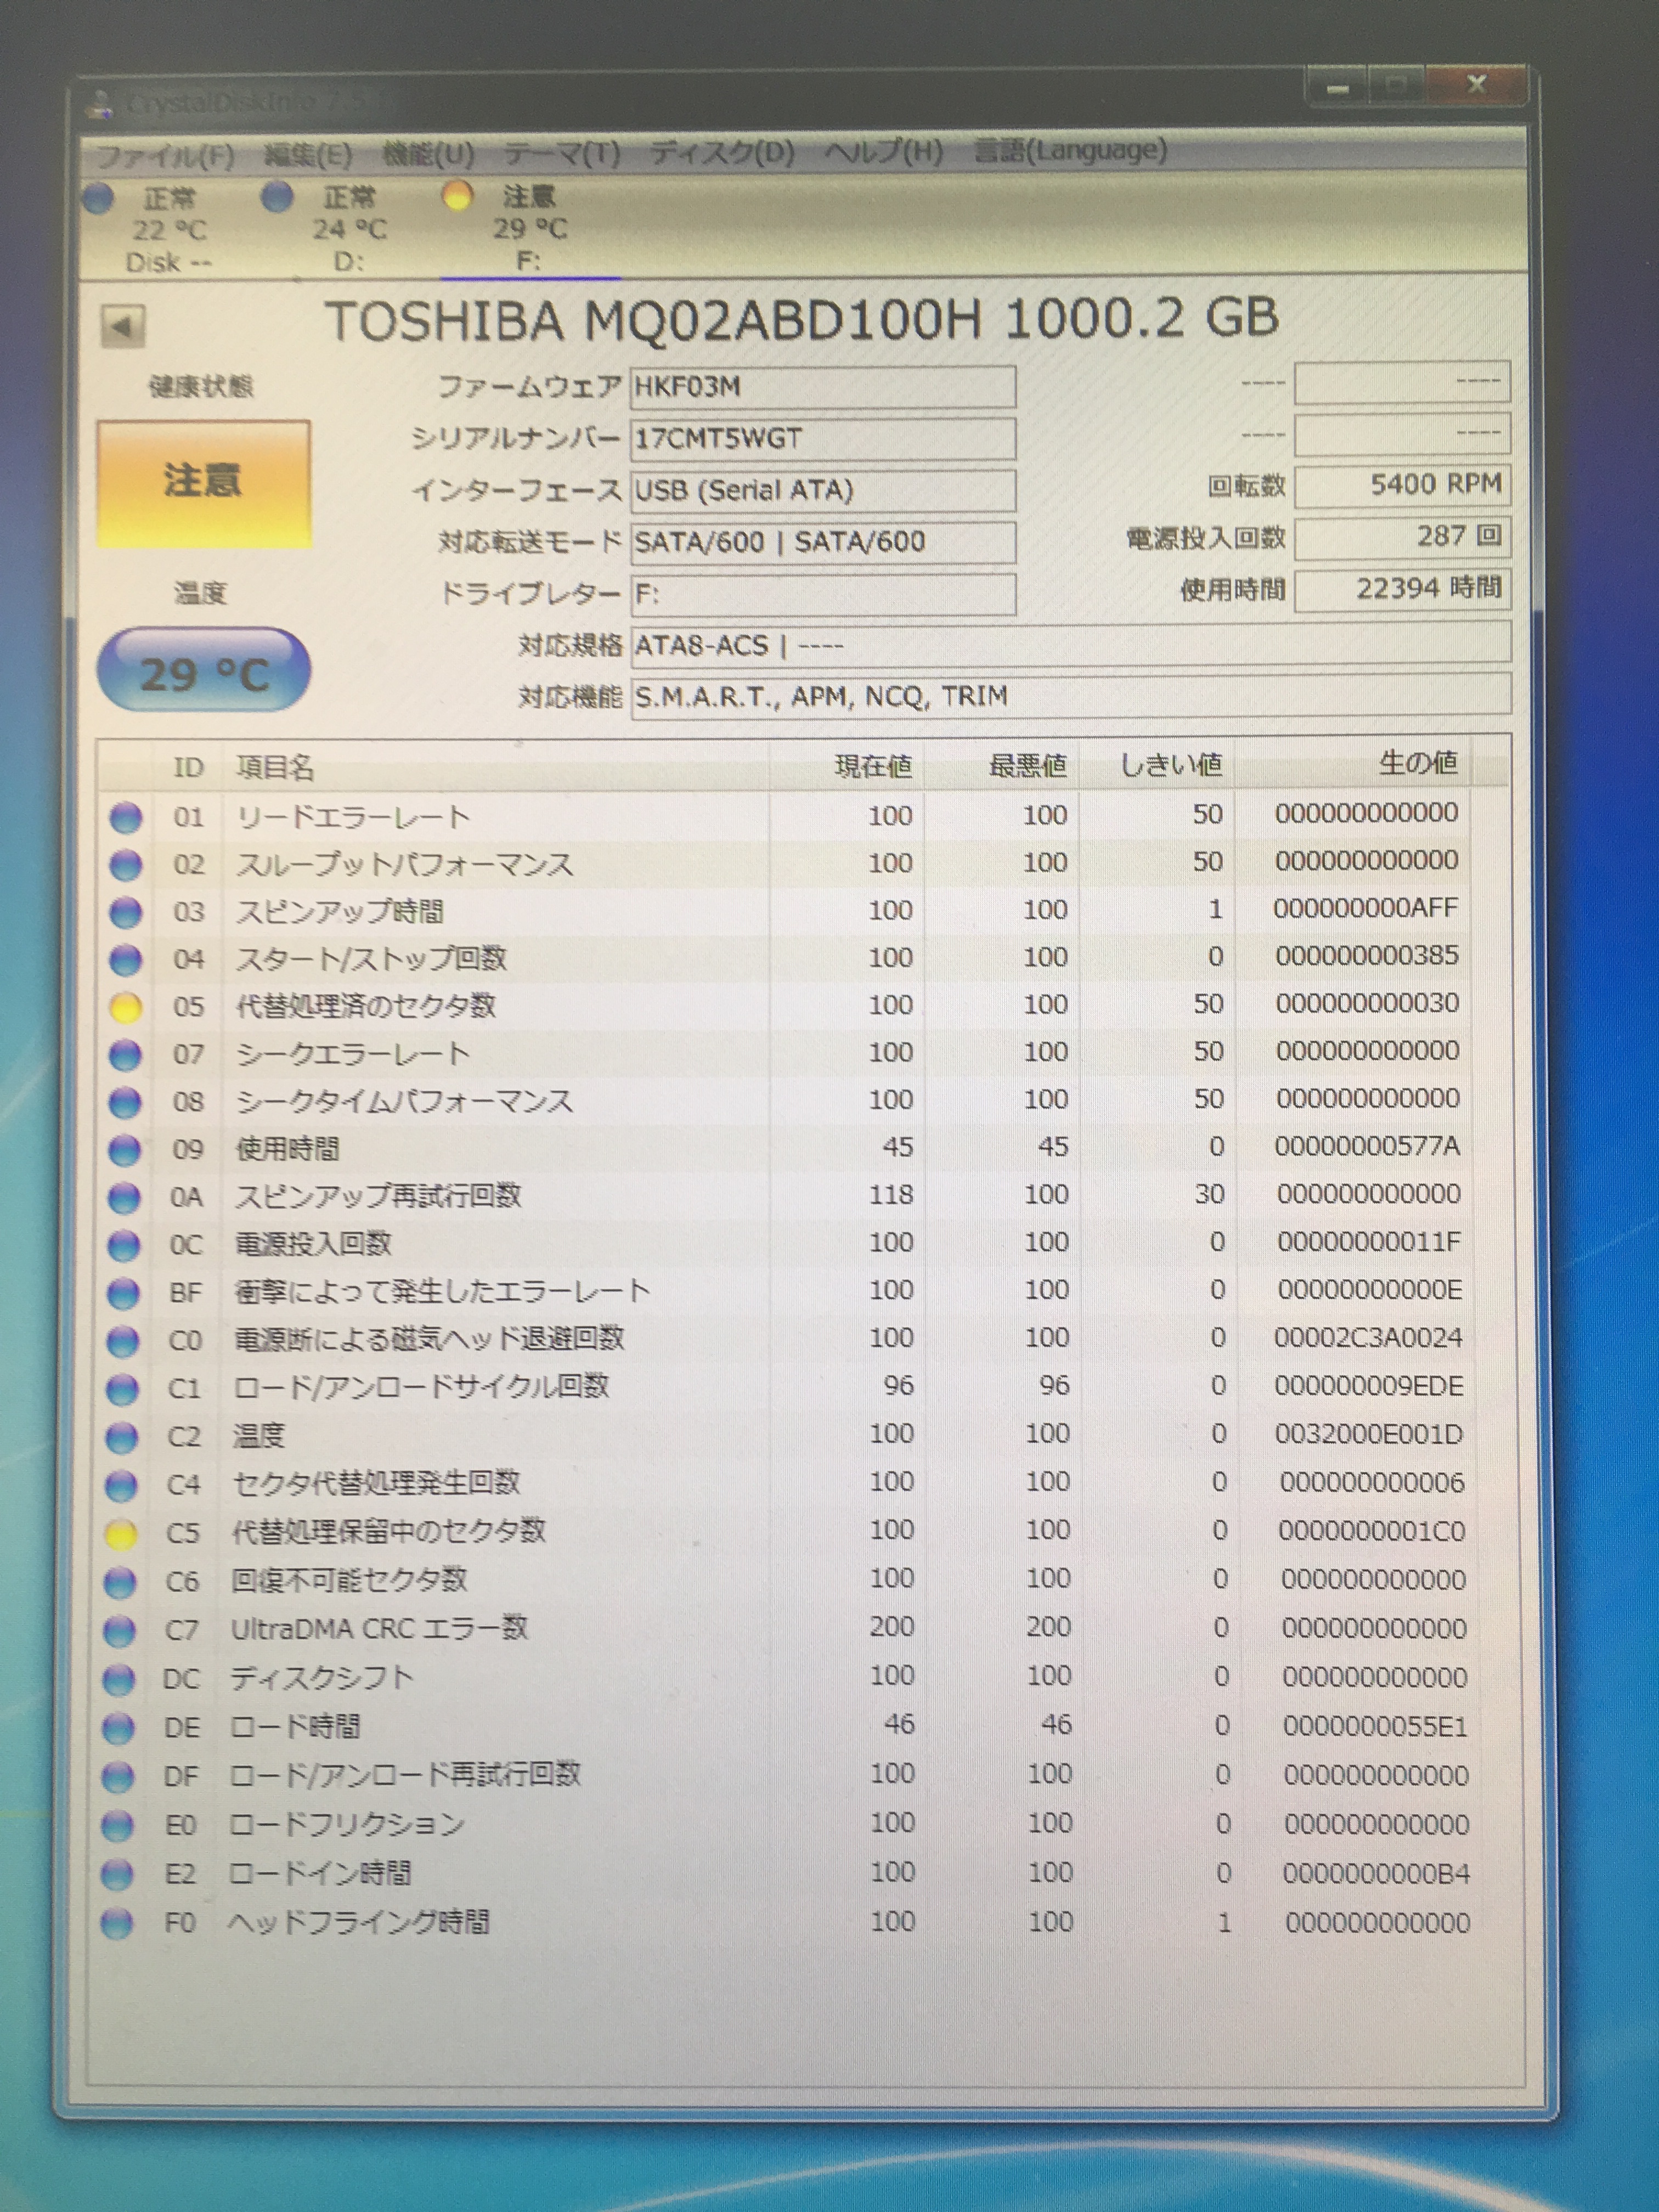Click the standard field ATA8-ACS
The width and height of the screenshot is (1659, 2212).
(1071, 644)
